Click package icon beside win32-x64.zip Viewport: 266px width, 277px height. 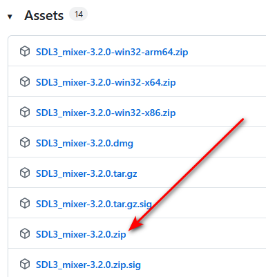point(25,82)
